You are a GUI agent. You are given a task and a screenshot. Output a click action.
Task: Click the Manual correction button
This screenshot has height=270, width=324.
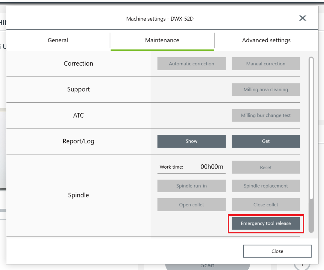tap(266, 64)
